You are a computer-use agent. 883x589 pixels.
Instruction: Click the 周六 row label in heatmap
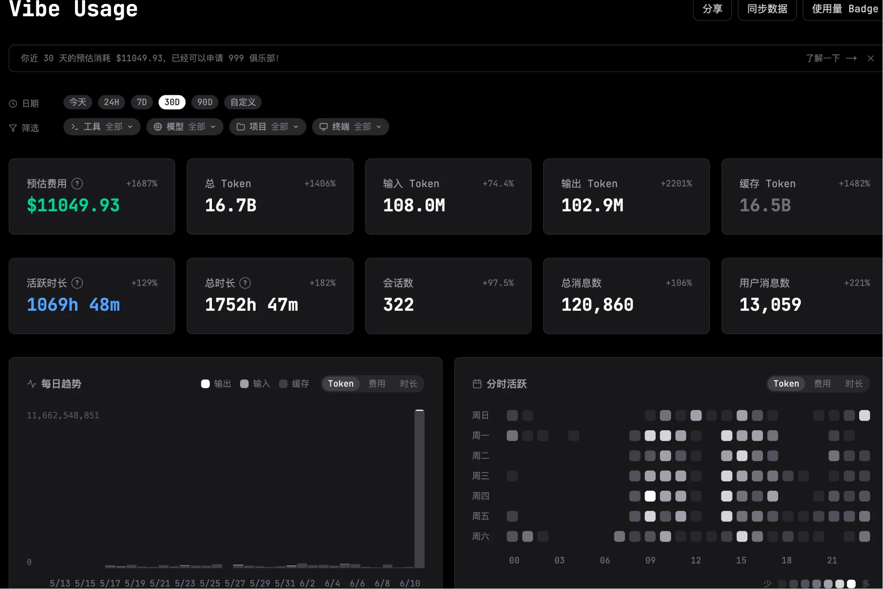481,537
